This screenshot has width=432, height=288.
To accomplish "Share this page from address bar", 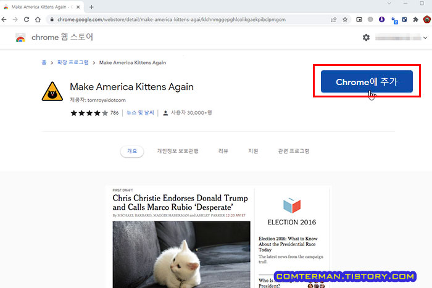I will pos(334,20).
